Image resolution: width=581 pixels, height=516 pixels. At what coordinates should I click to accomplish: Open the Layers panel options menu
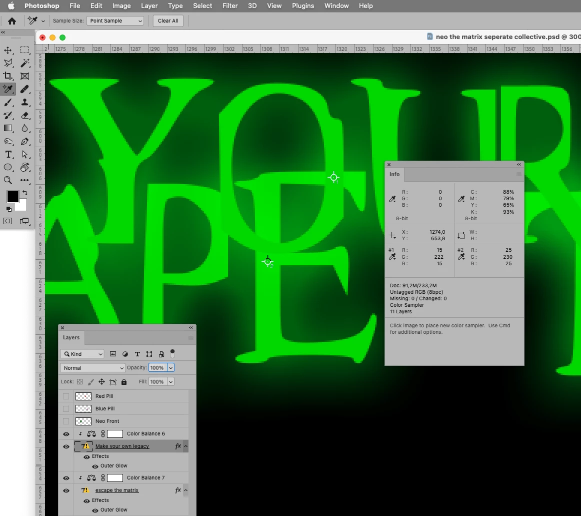(x=191, y=337)
